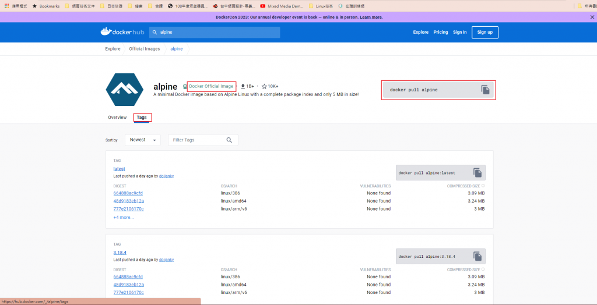This screenshot has height=305, width=597.
Task: Click the Docker Hub whale logo
Action: pos(122,32)
